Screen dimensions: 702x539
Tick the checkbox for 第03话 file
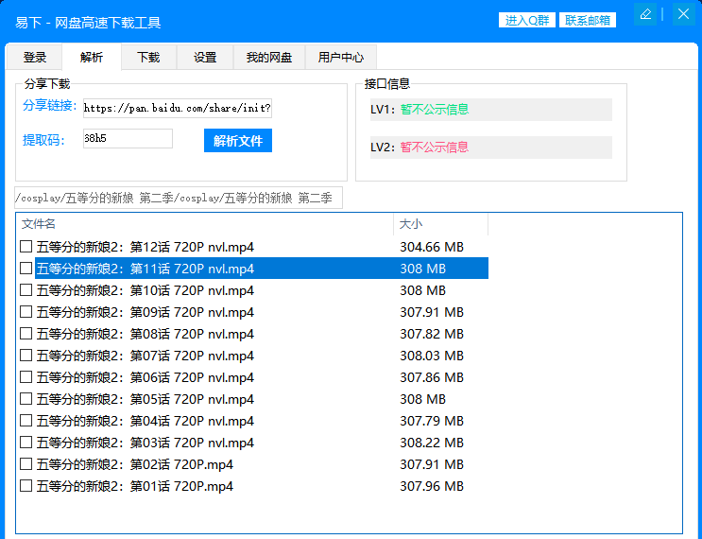[x=26, y=443]
